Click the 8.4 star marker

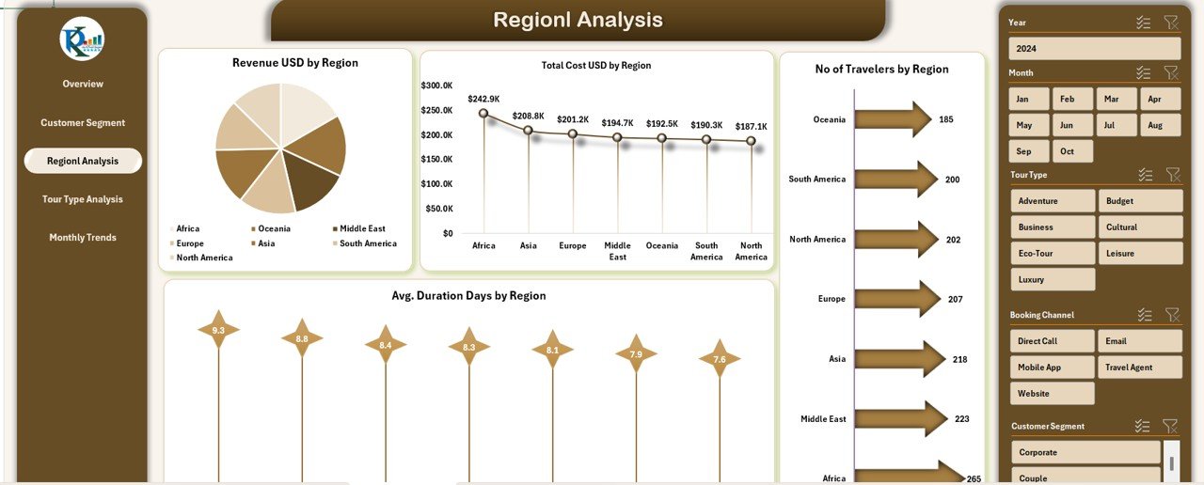386,345
